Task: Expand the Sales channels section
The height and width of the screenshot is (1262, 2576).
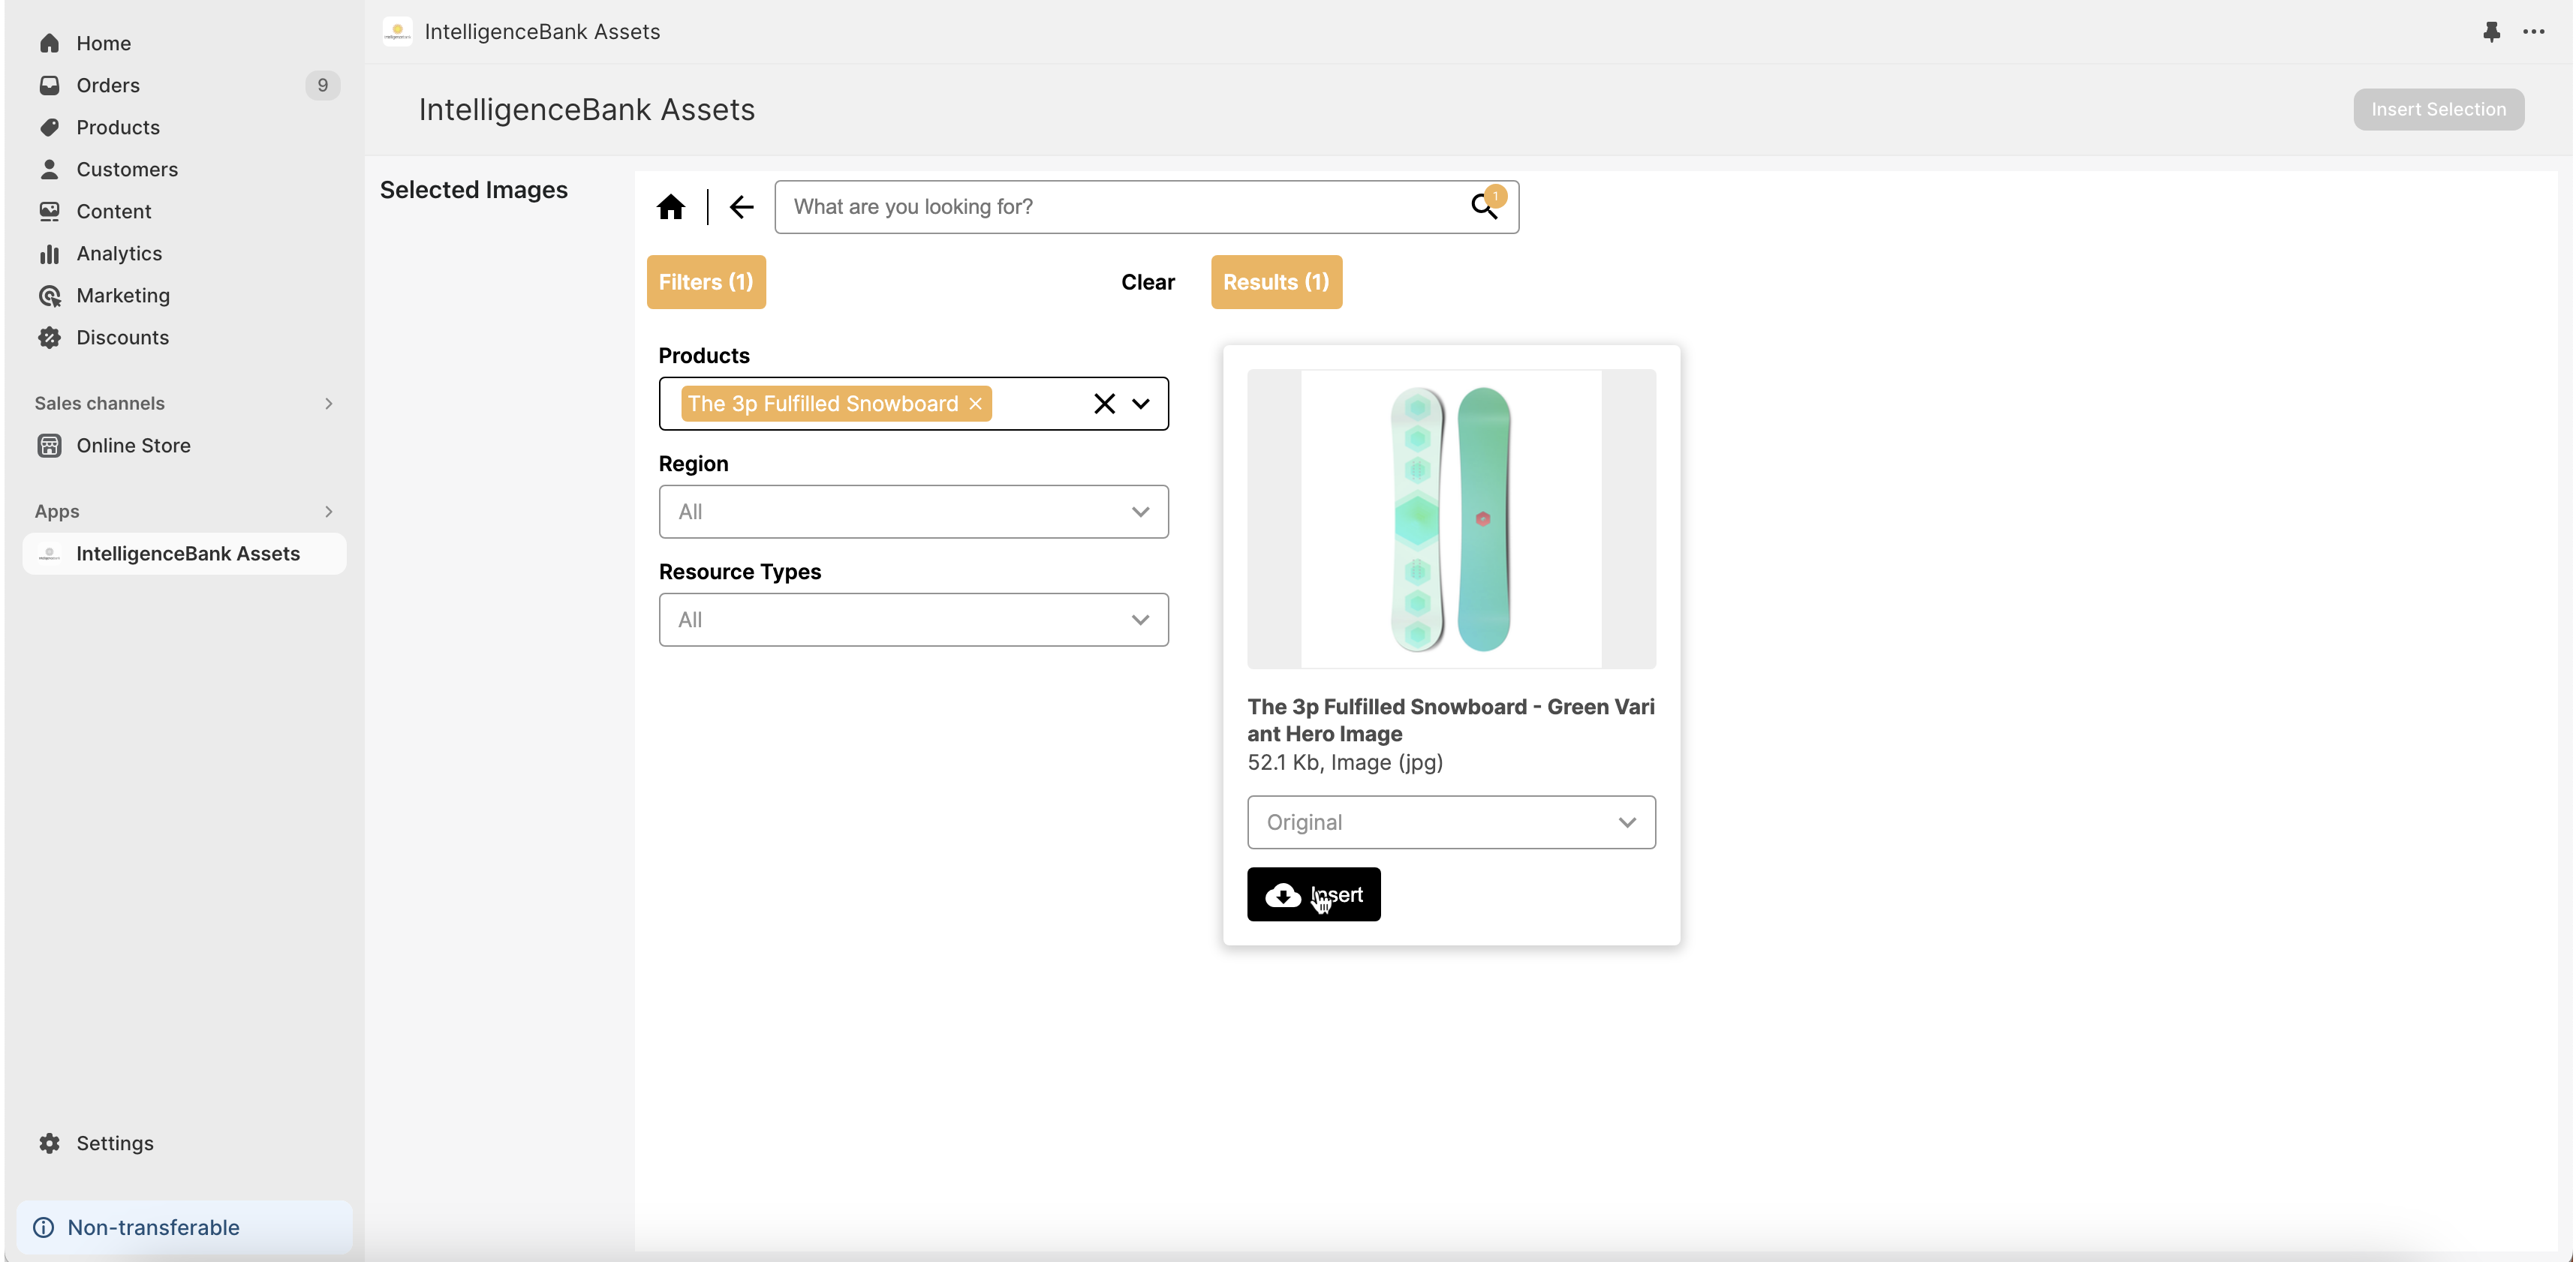Action: click(x=328, y=404)
